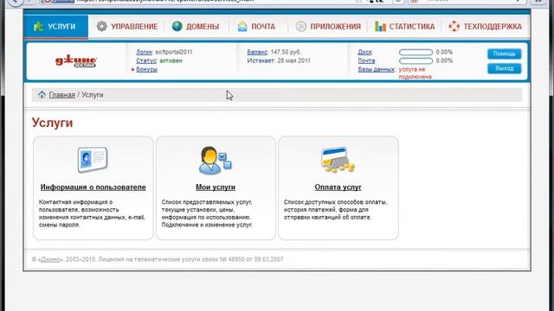The height and width of the screenshot is (311, 554).
Task: Click the credit card and coins icon
Action: 338,159
